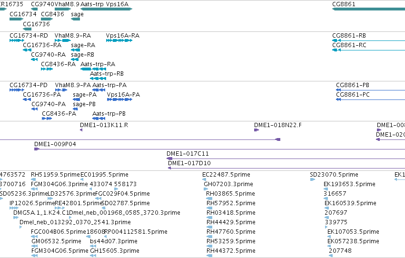Click the CG8861-PB protein label
The width and height of the screenshot is (405, 258).
tap(353, 85)
